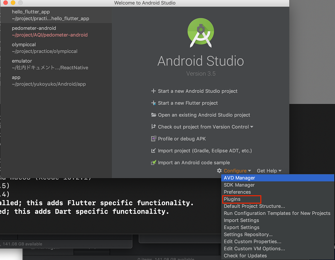Click the Flutter icon for new Flutter project
335x260 pixels.
coord(154,103)
